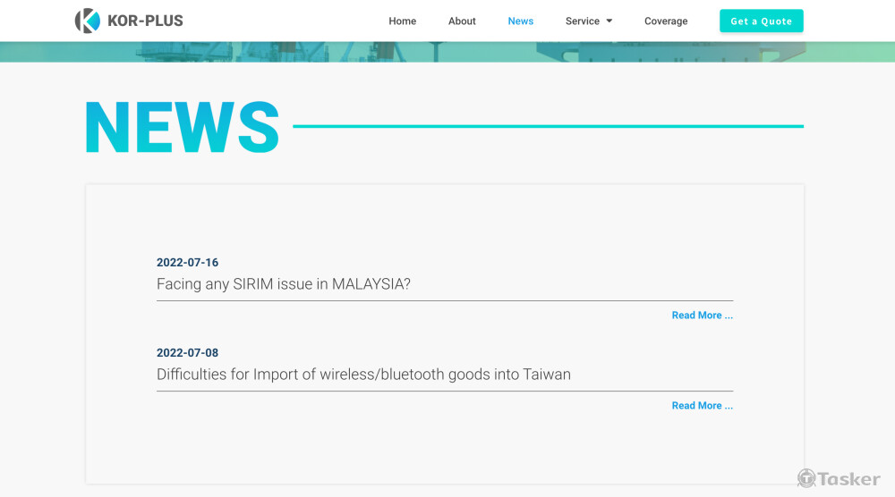Click the large NEWS heading
Screen dimensions: 895x497
click(182, 127)
